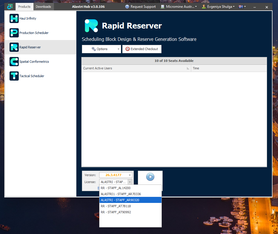
Task: Select the Production Scheduler product icon
Action: [x=14, y=33]
